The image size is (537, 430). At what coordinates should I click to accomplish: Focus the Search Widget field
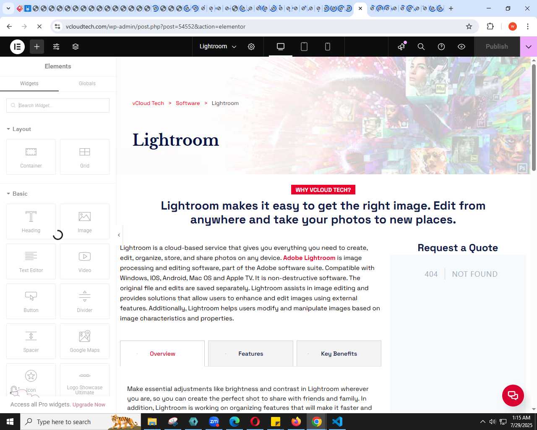58,105
